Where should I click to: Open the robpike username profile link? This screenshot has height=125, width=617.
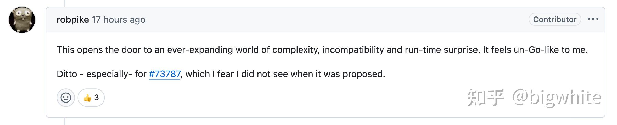pos(73,20)
